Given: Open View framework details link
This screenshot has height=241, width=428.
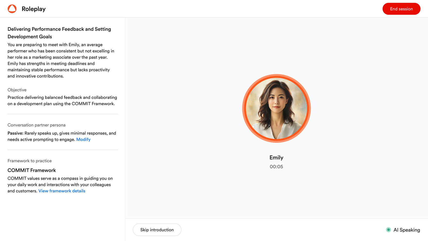Looking at the screenshot, I should [62, 191].
